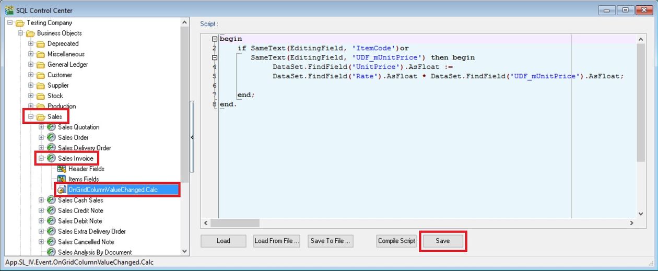Select Sales Debit Note in tree
The height and width of the screenshot is (271, 658).
(80, 221)
